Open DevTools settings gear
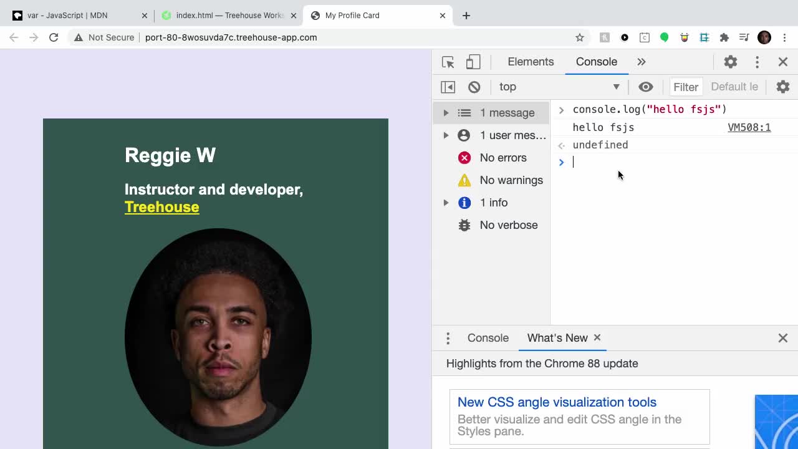 point(730,62)
